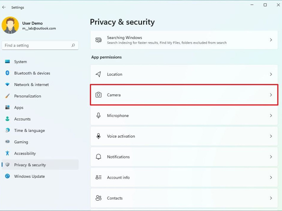The height and width of the screenshot is (211, 282).
Task: Go to Network & internet
Action: 40,85
